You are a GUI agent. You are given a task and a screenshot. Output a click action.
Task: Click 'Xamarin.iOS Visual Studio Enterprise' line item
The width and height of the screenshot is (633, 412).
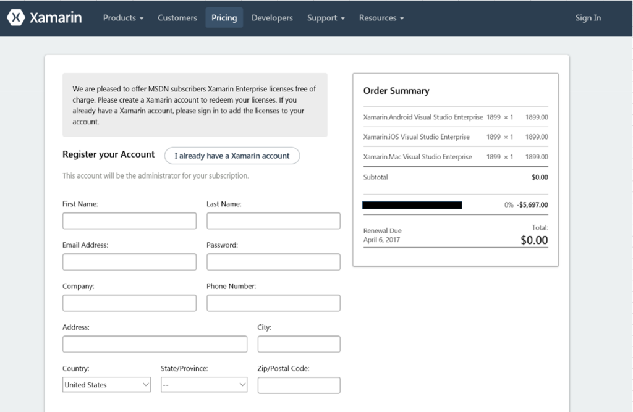tap(456, 137)
